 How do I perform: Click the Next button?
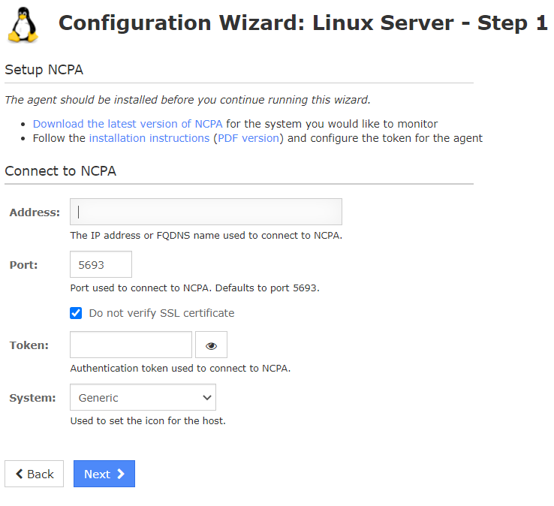[104, 474]
